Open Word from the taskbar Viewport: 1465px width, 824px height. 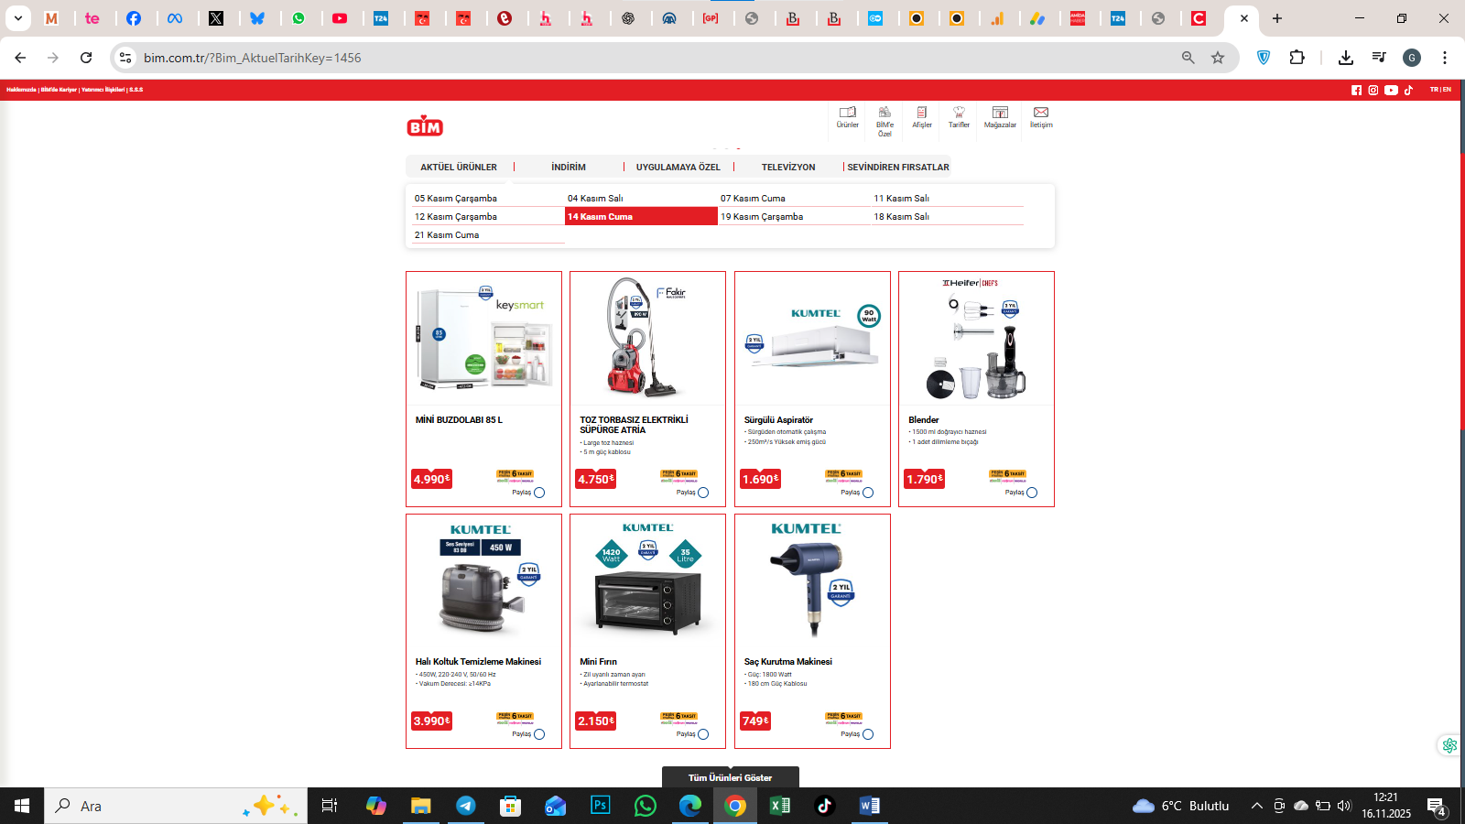pos(869,806)
